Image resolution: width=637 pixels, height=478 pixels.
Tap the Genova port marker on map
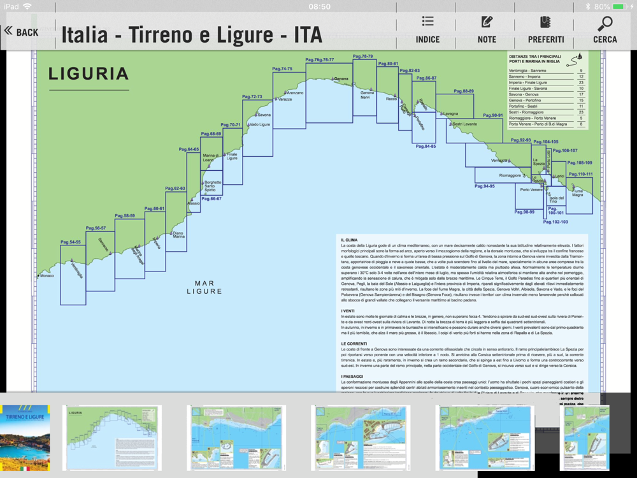(333, 78)
